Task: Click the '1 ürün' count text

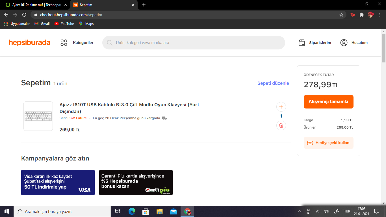Action: [x=60, y=84]
